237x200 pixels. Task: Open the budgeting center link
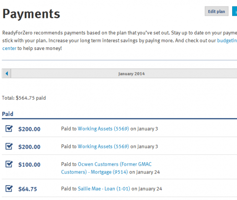[227, 40]
